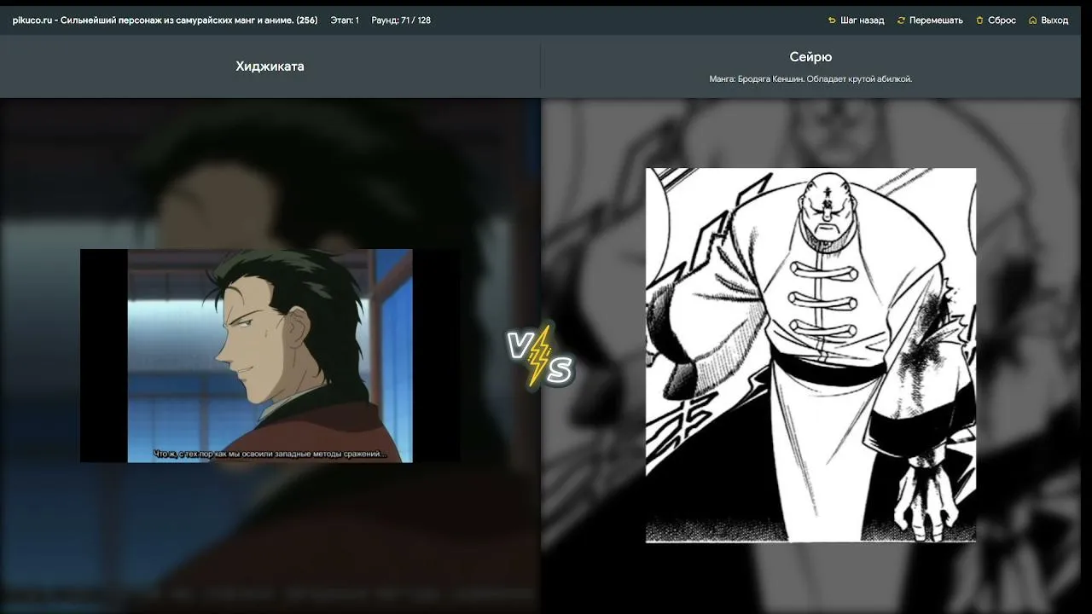1092x614 pixels.
Task: Click the description 'Манга: Бродяга Кеншин. Обладает крутой абилкой.'
Action: [810, 79]
